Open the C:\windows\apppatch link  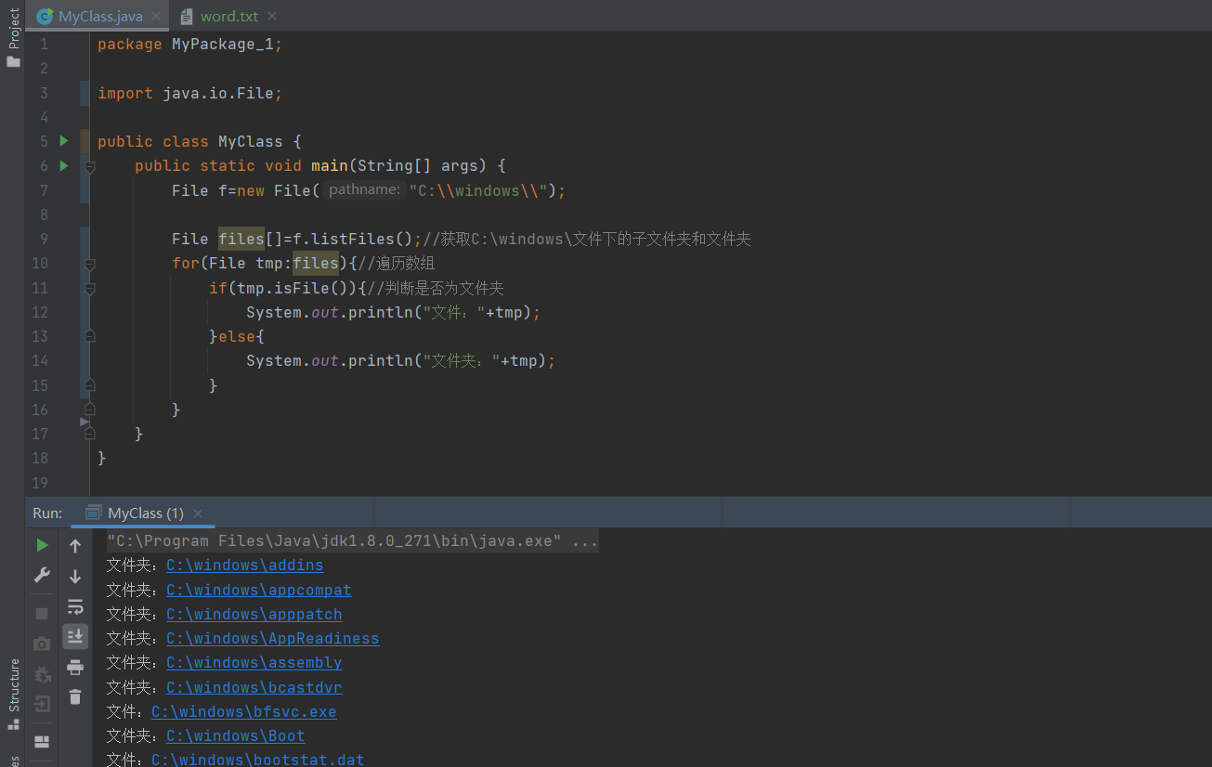coord(254,614)
